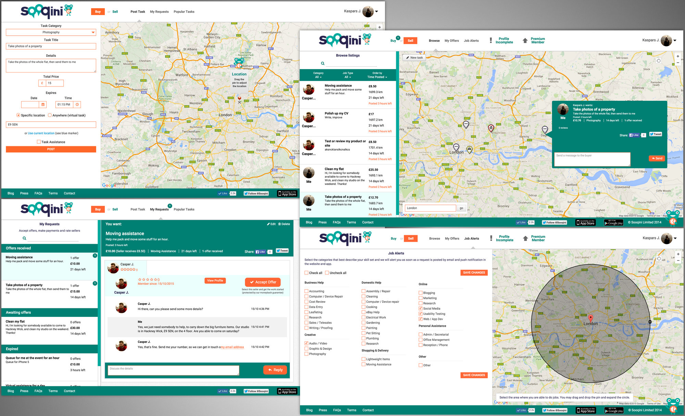This screenshot has width=685, height=416.
Task: Uncheck the Usability Testing checkbox
Action: [421, 314]
